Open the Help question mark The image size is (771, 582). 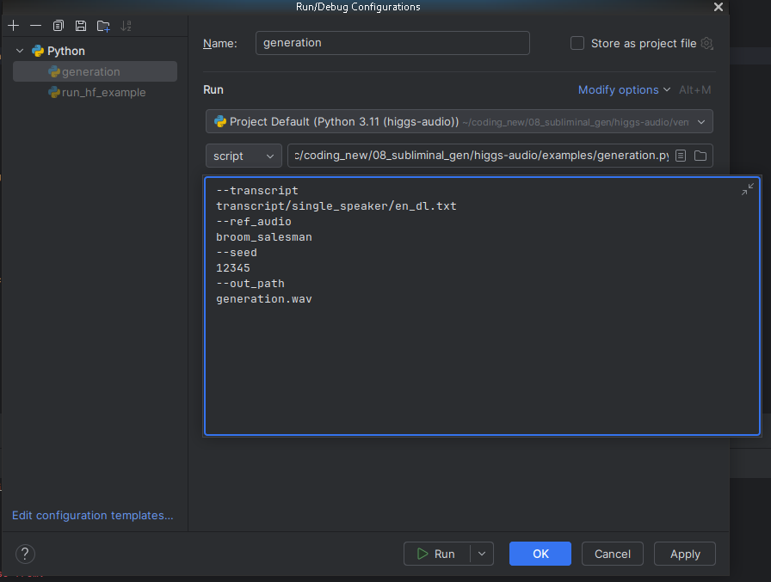point(25,554)
